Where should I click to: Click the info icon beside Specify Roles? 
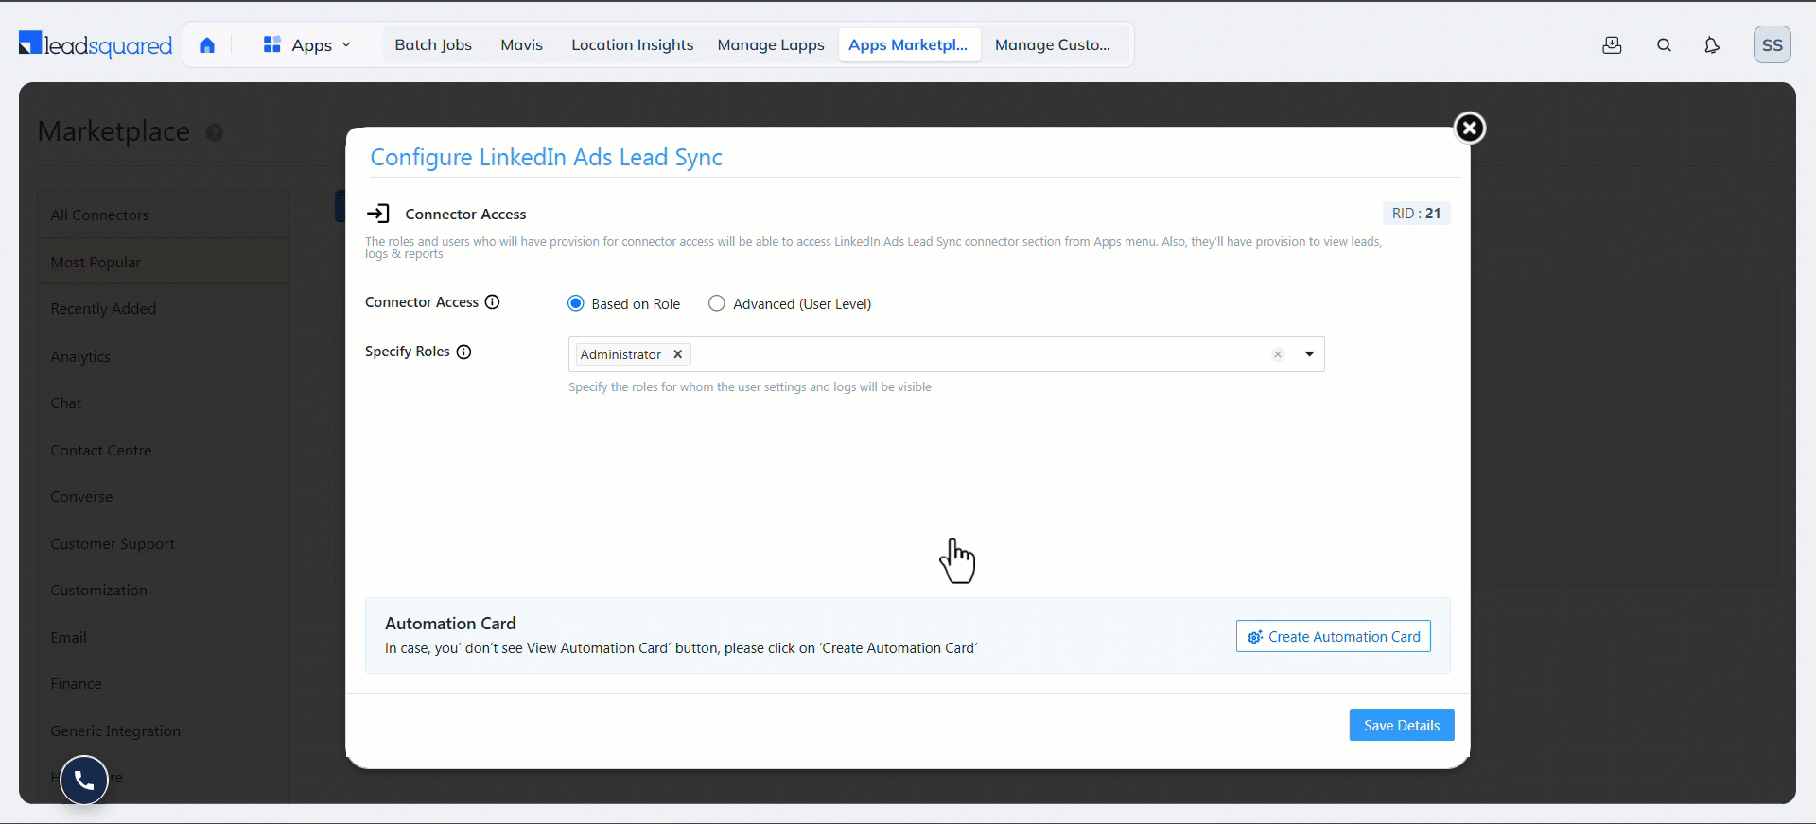[464, 352]
